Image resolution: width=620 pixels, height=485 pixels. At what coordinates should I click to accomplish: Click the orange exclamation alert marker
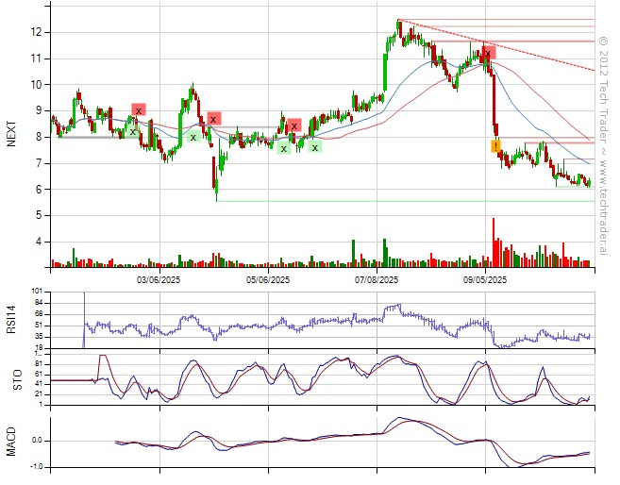[x=495, y=146]
